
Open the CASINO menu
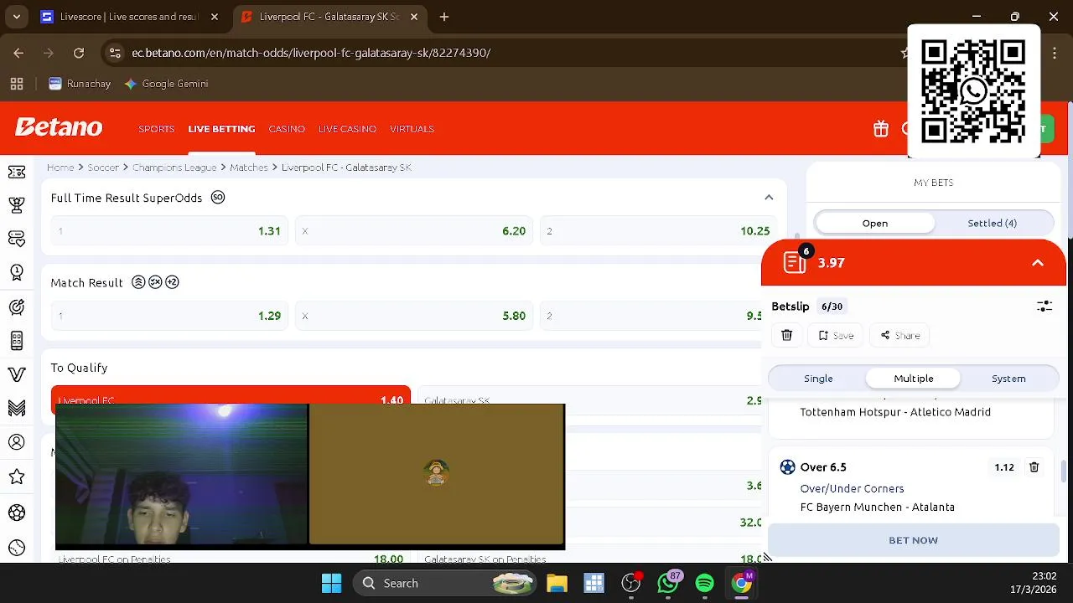(287, 129)
